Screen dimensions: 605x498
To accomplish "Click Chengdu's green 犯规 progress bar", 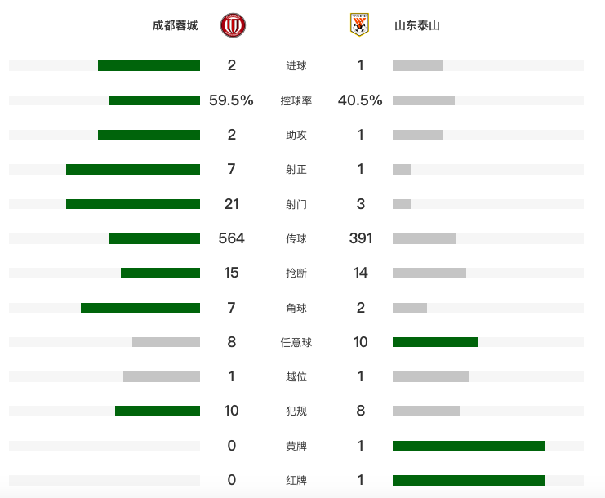I will point(158,411).
